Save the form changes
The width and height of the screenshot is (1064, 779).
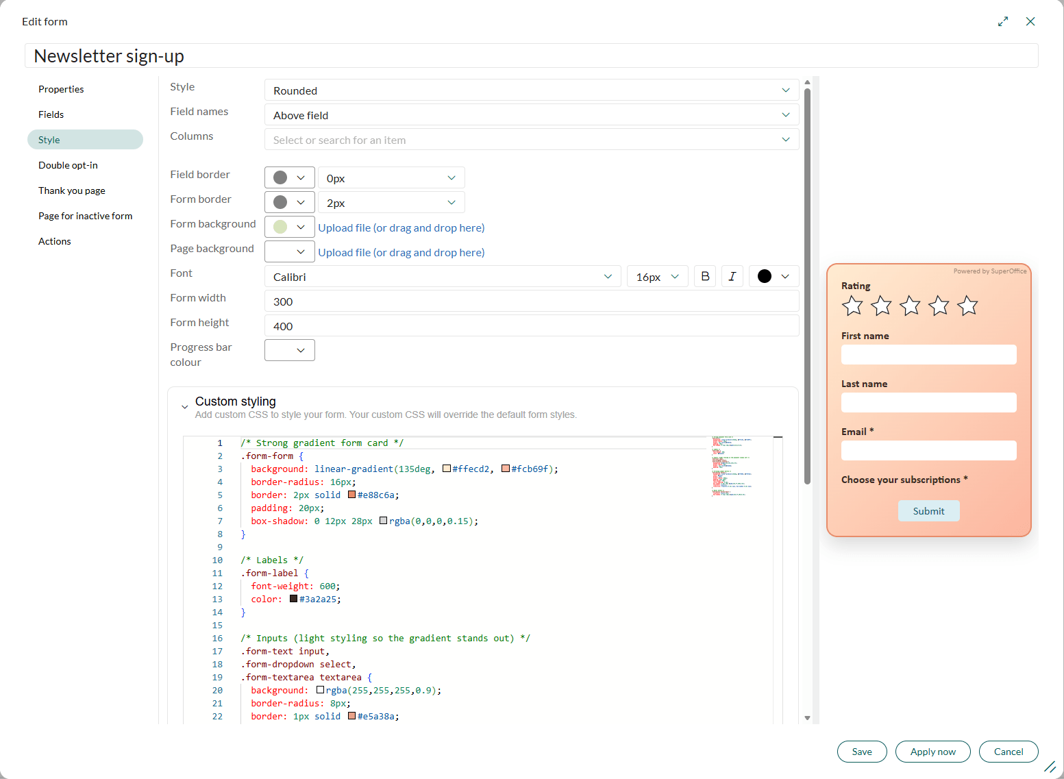pos(861,751)
